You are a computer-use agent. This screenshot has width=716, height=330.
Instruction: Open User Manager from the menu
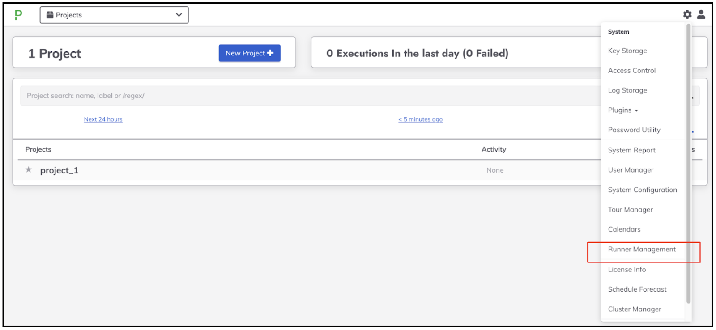tap(631, 170)
